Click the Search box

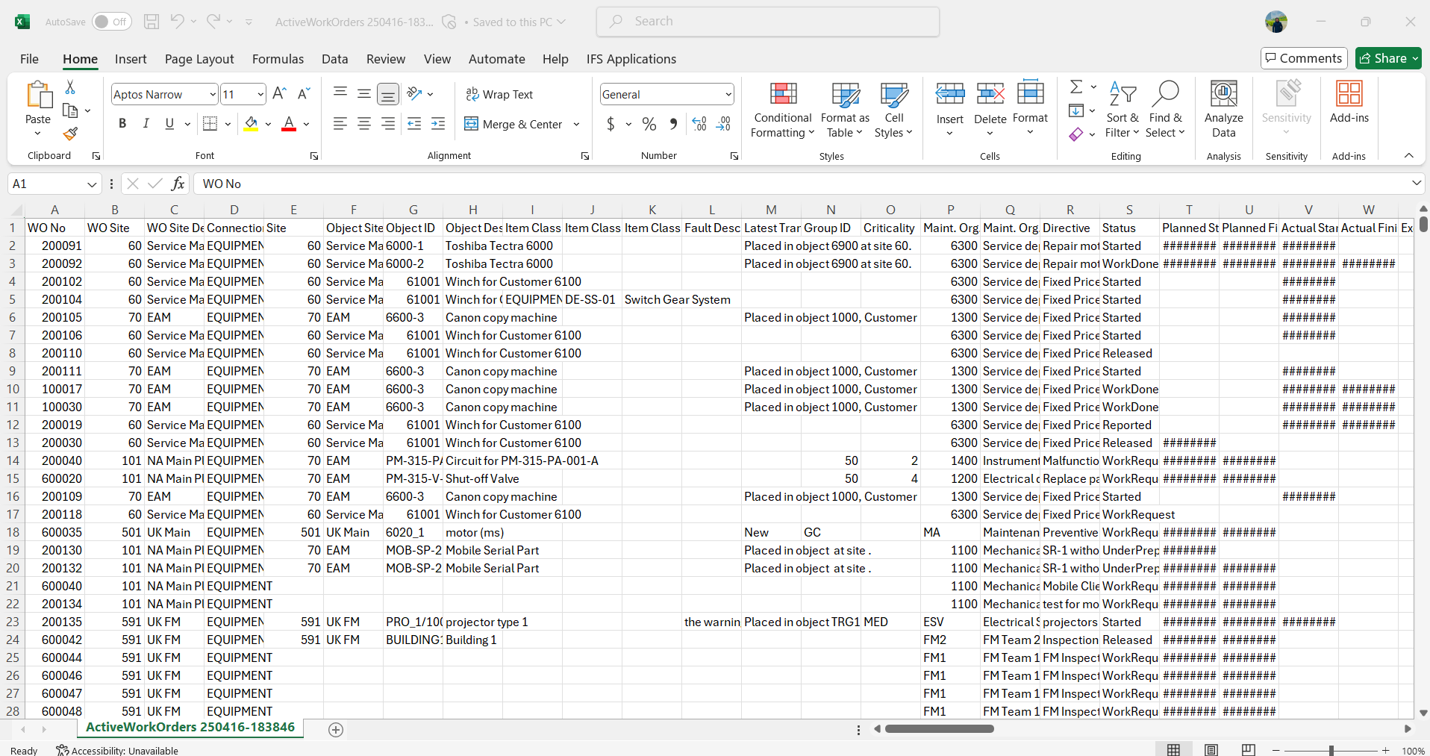click(x=768, y=22)
